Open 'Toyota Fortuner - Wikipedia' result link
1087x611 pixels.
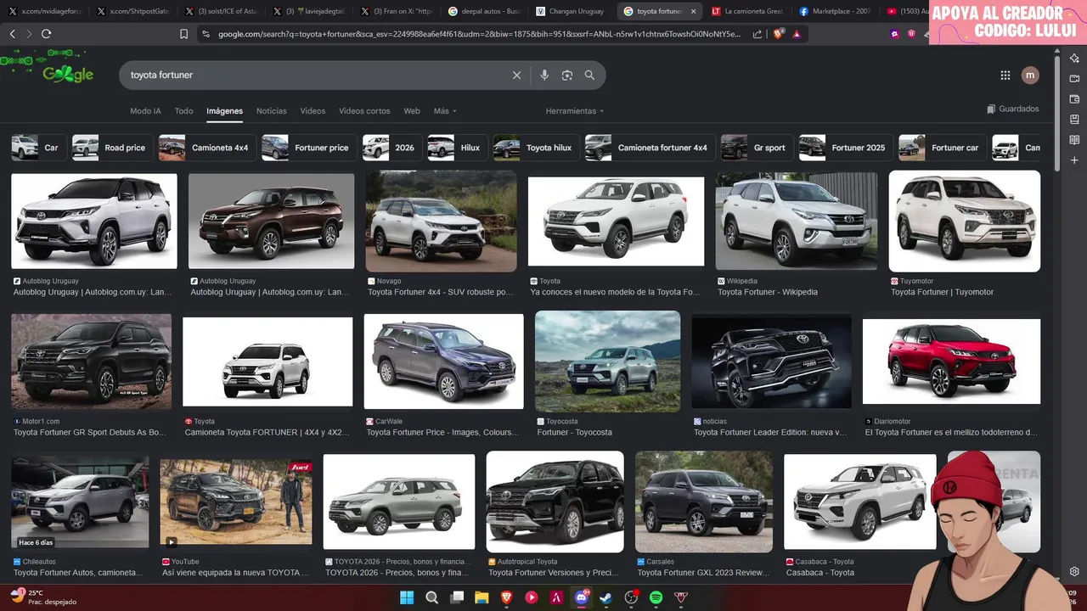[768, 292]
